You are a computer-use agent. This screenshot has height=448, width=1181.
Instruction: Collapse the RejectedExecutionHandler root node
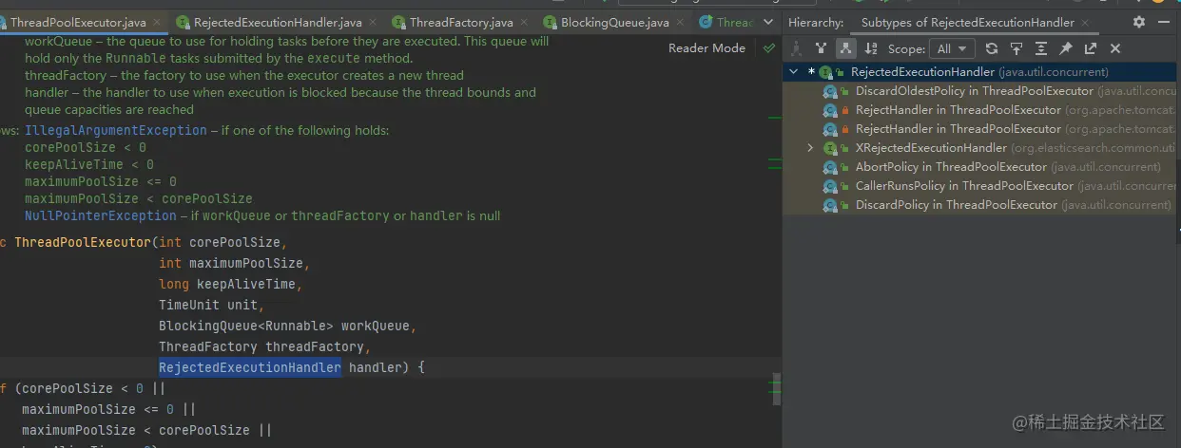tap(794, 72)
